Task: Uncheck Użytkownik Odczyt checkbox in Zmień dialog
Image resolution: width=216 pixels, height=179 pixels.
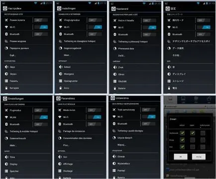Action: 182,133
